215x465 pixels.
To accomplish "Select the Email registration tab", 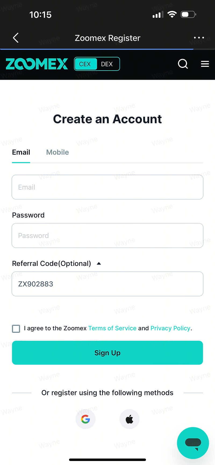I will tap(21, 152).
